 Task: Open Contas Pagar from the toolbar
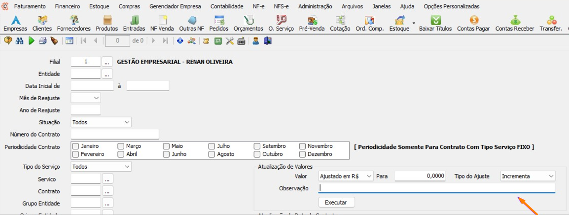coord(473,23)
